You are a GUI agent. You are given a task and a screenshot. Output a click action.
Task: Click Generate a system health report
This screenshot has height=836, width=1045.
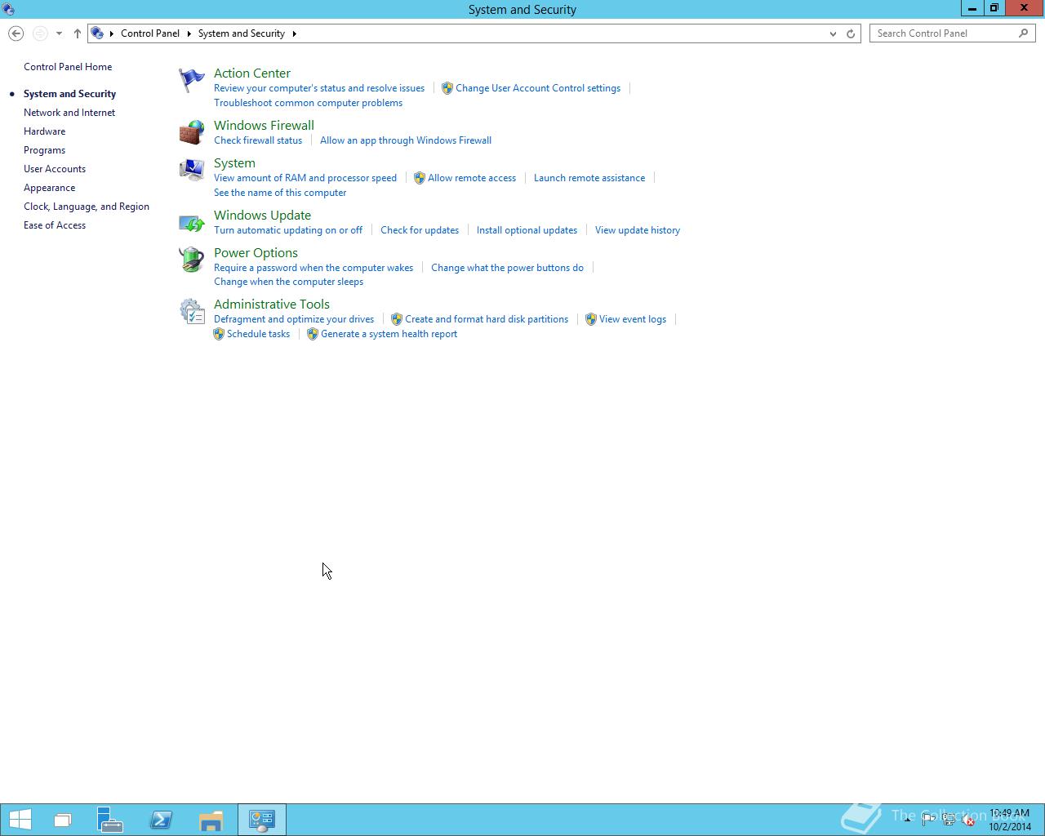coord(389,334)
